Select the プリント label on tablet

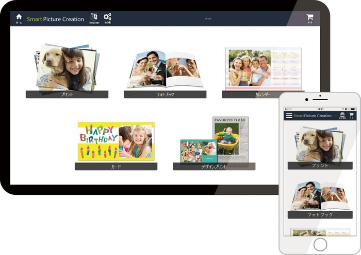pyautogui.click(x=67, y=95)
